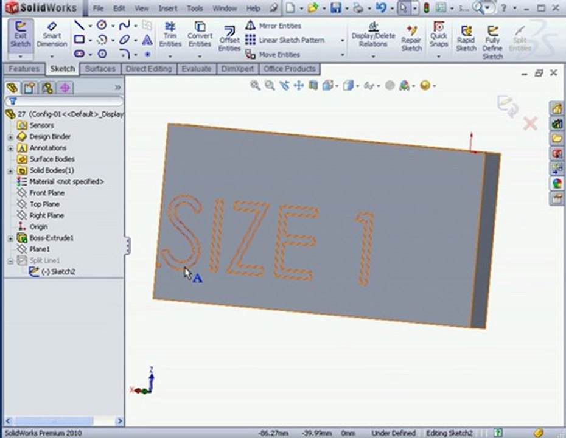Screen dimensions: 566x438
Task: Select the Smart Dimension tool
Action: pos(52,36)
